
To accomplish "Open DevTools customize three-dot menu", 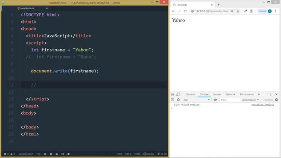I will coord(271,94).
